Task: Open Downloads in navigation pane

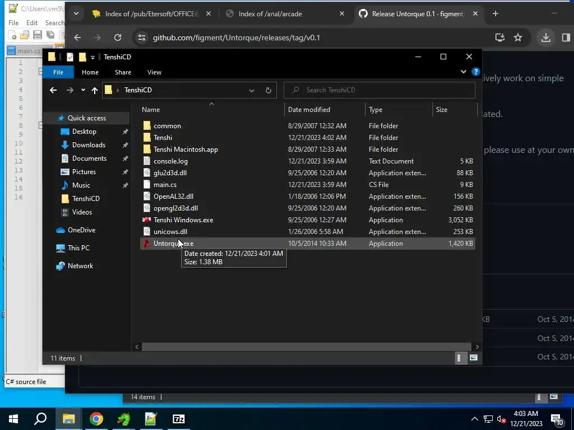Action: click(x=89, y=145)
